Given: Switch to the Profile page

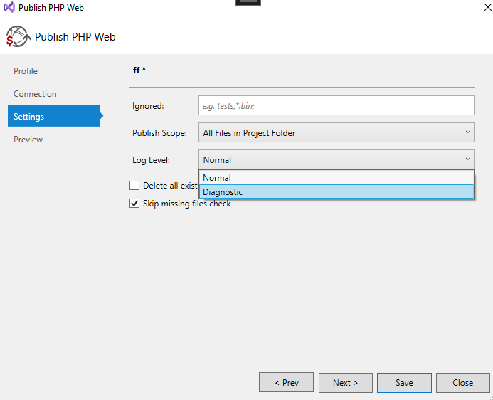Looking at the screenshot, I should pos(26,71).
